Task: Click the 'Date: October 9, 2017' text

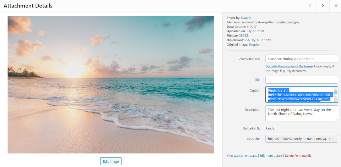Action: point(243,27)
